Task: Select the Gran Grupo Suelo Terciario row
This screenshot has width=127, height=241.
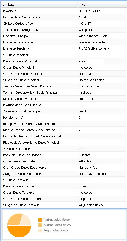Action: pos(63,199)
